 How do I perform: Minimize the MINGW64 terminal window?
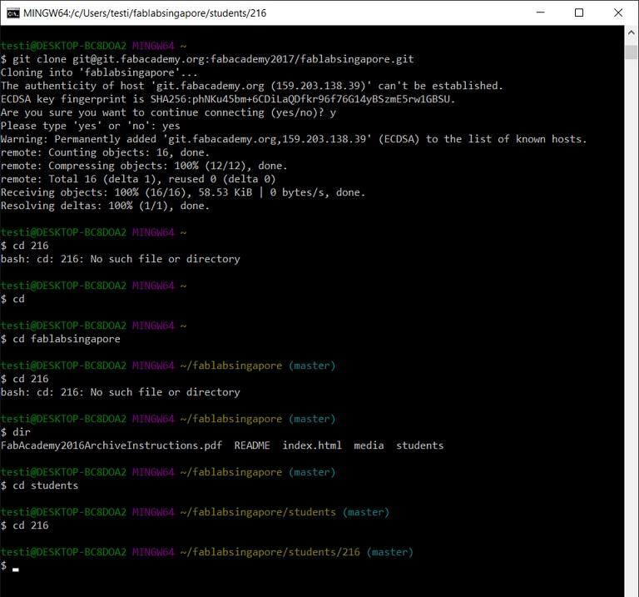[540, 12]
